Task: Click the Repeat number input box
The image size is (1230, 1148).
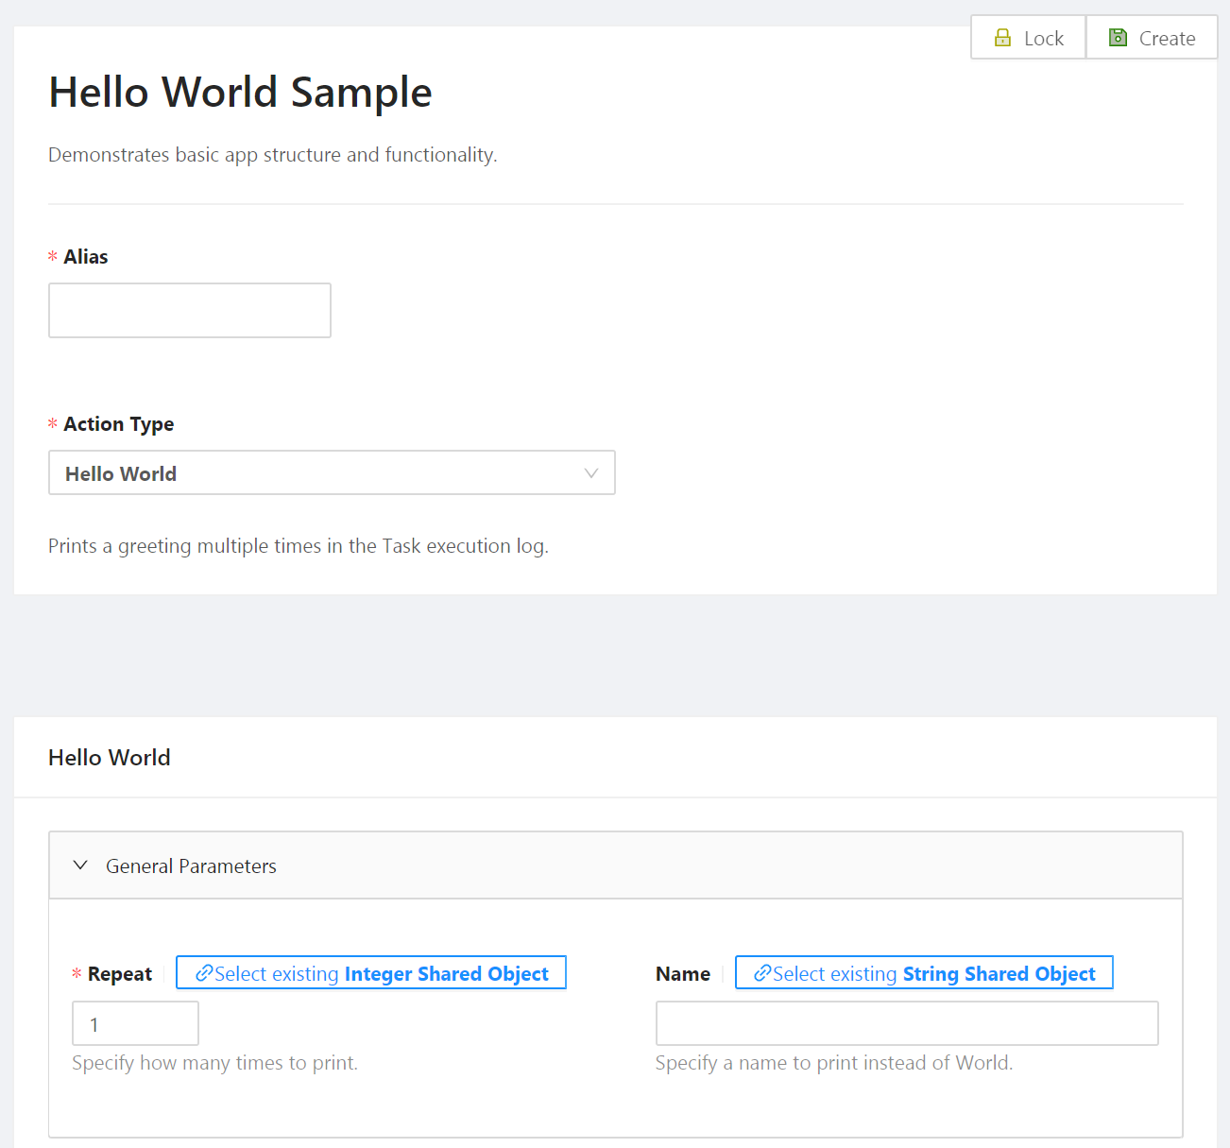Action: [135, 1024]
